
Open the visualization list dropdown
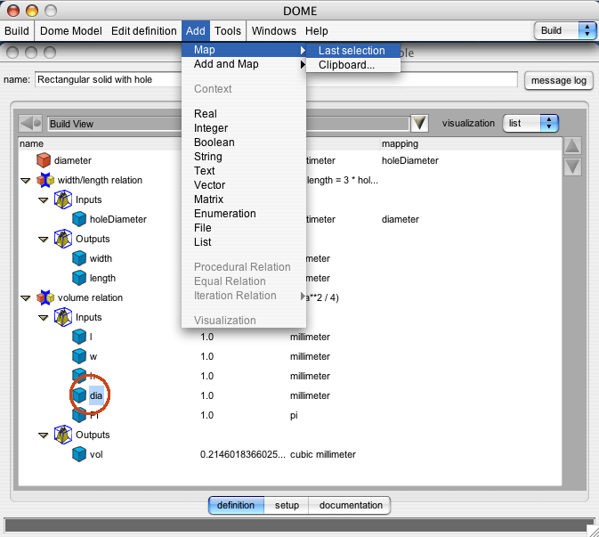tap(531, 123)
